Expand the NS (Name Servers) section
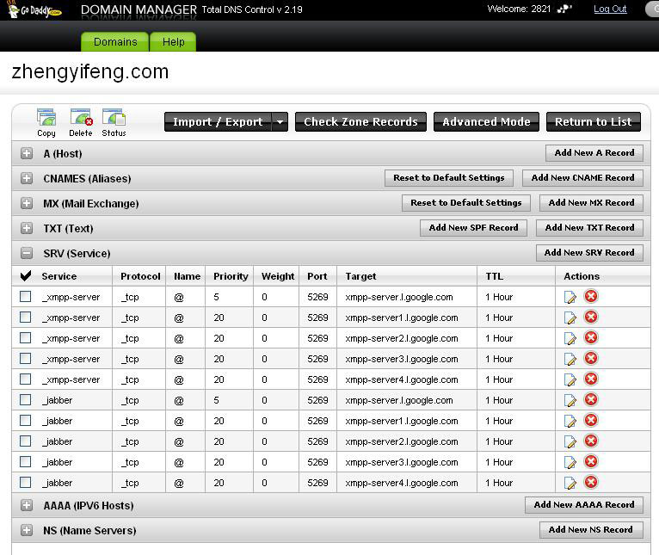This screenshot has height=555, width=659. (27, 530)
